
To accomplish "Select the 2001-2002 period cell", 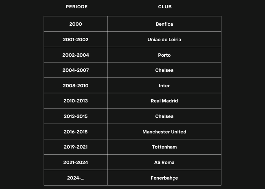I will pos(76,39).
